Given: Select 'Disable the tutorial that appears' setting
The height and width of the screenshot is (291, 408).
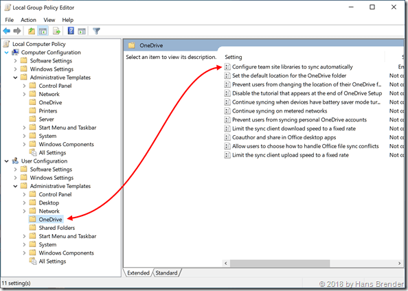Looking at the screenshot, I should pyautogui.click(x=307, y=93).
